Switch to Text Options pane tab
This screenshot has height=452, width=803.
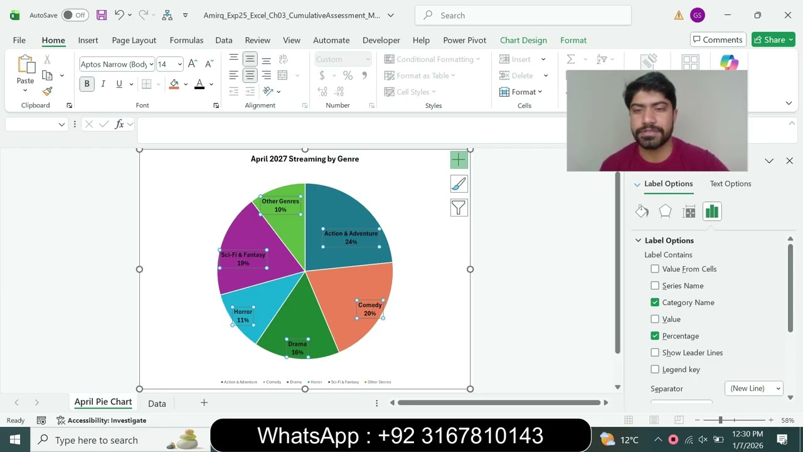pos(730,184)
